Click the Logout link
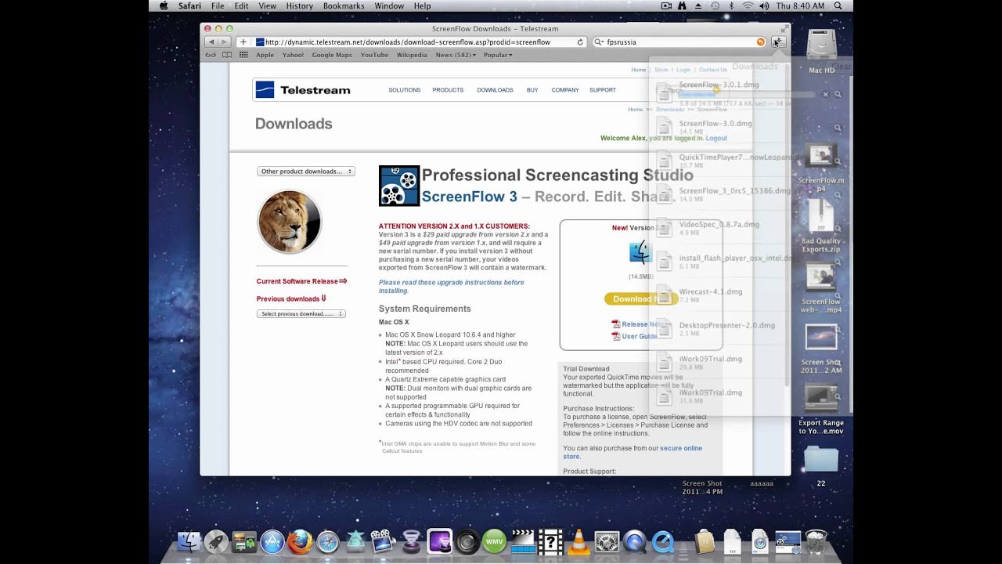This screenshot has height=564, width=1002. pyautogui.click(x=716, y=138)
